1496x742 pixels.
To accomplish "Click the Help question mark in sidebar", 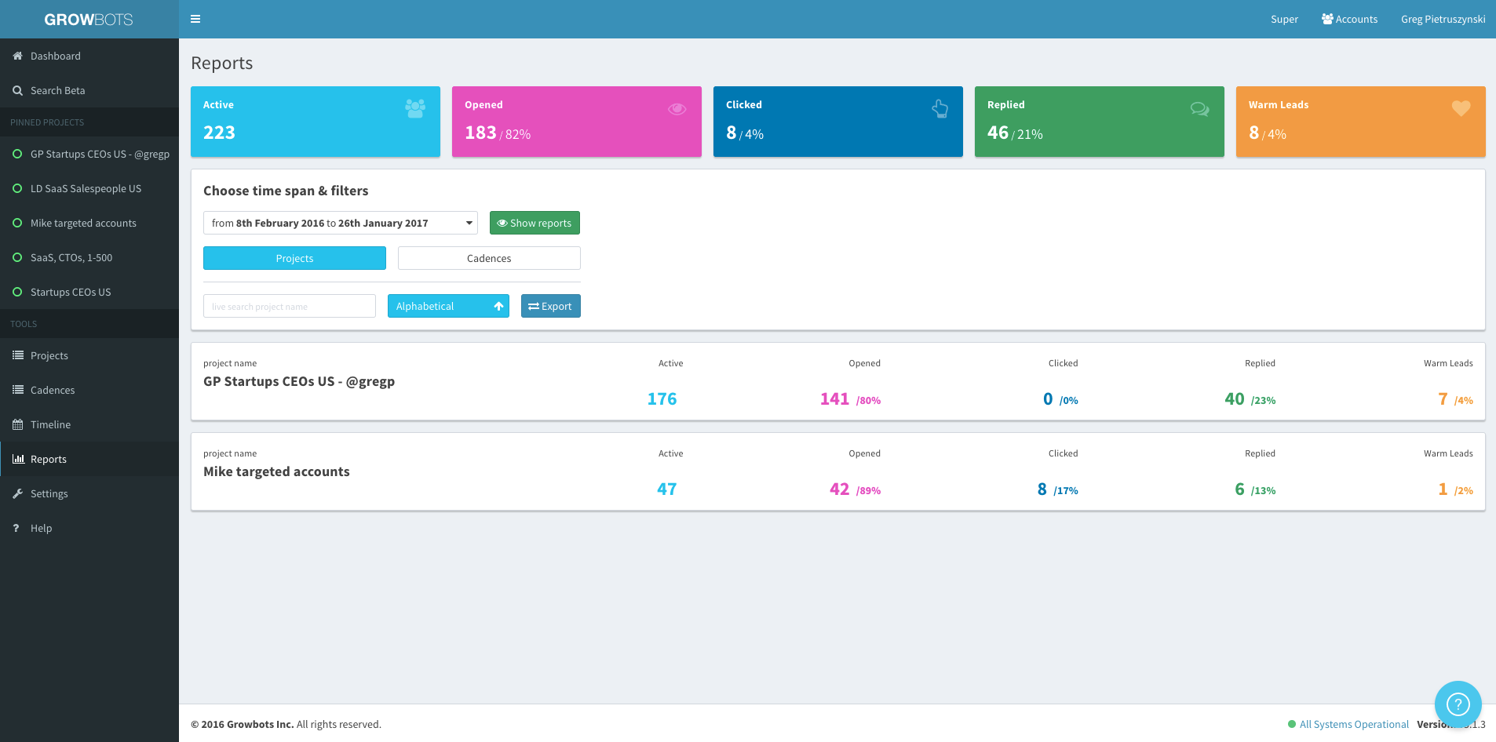I will point(41,528).
